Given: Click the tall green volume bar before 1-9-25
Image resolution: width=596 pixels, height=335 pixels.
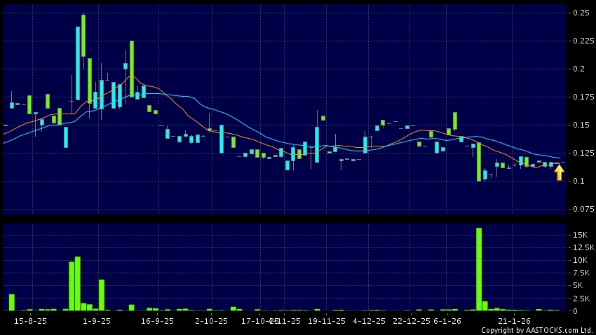Looking at the screenshot, I should click(77, 284).
